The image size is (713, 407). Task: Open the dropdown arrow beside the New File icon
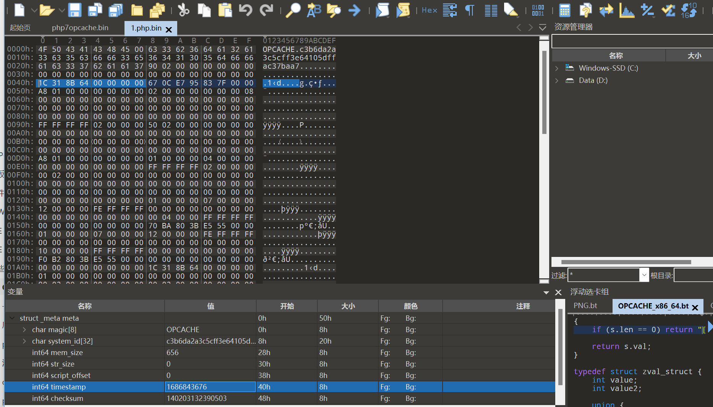click(34, 10)
